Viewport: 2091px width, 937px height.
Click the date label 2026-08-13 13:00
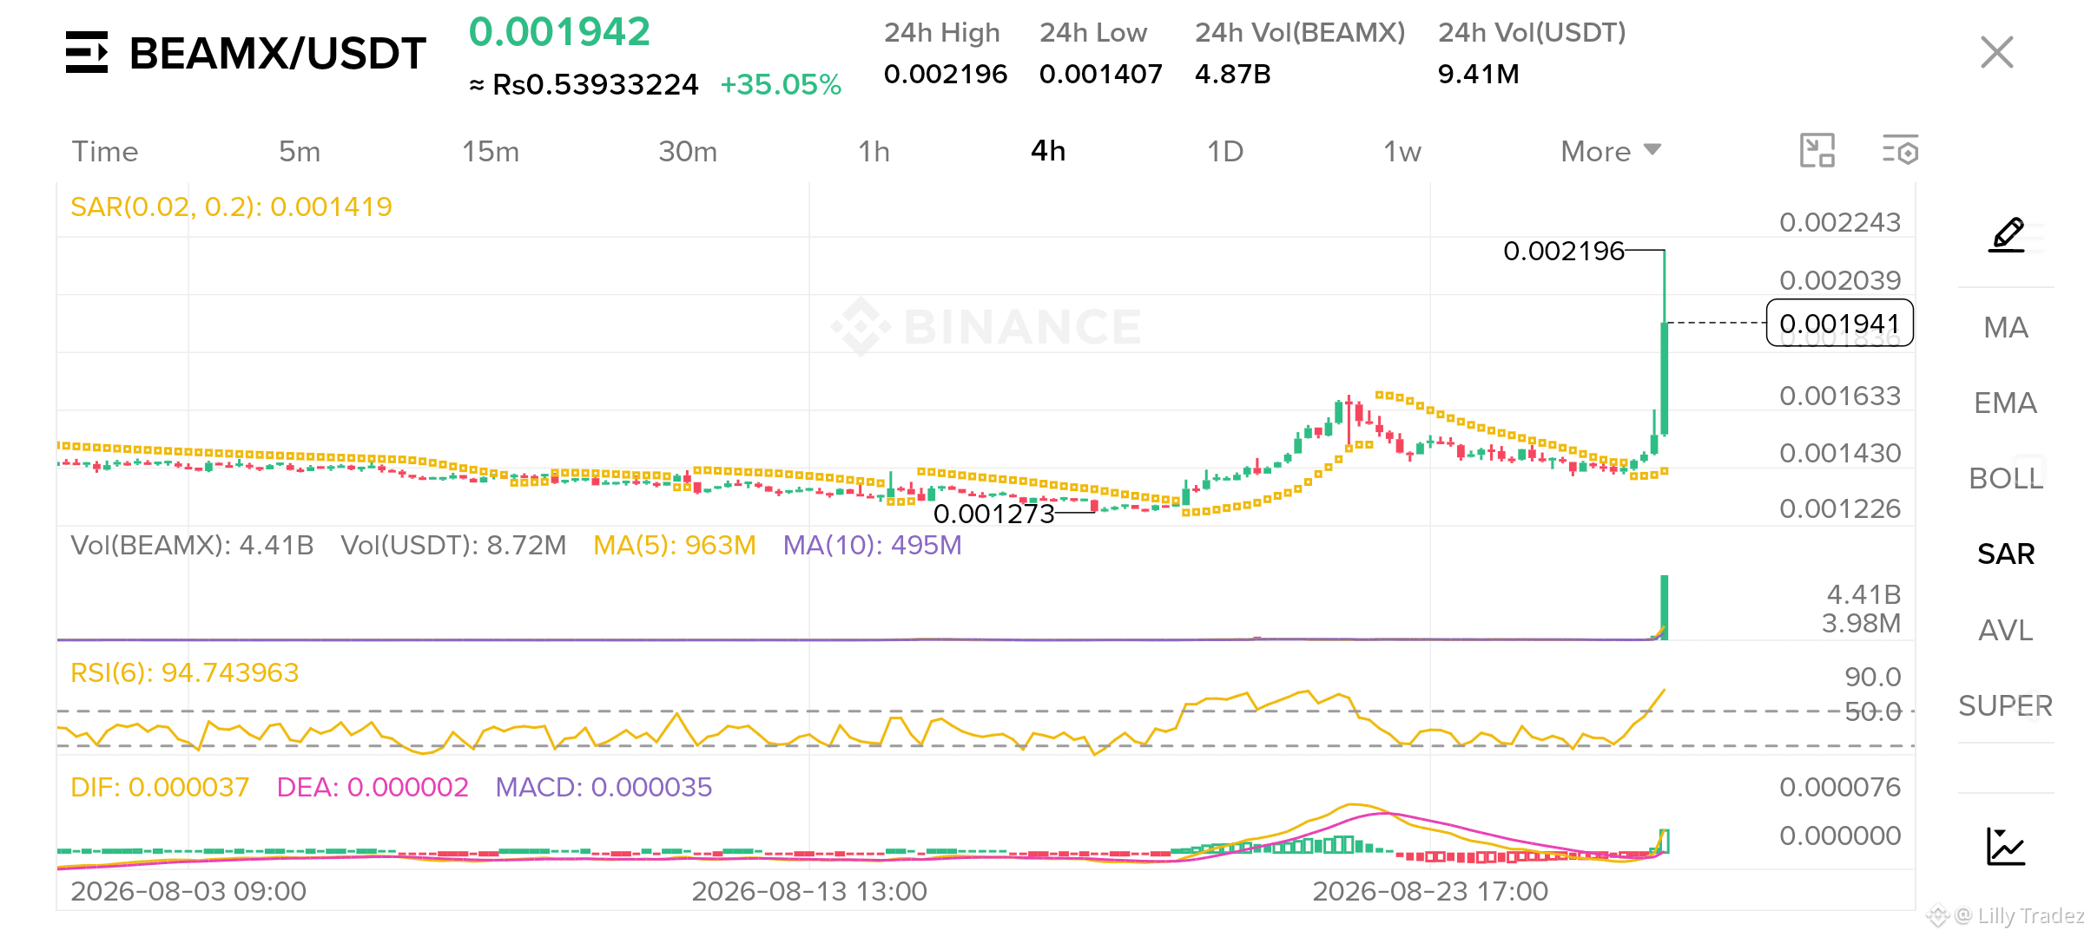809,891
